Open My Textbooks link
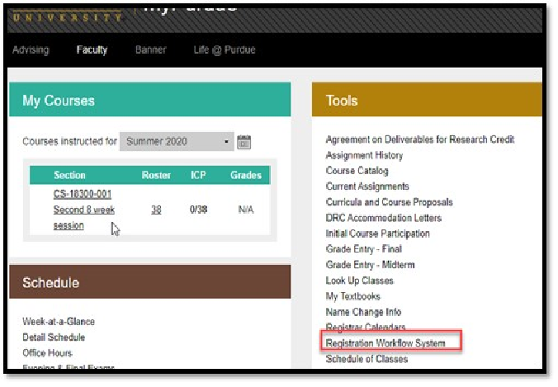 tap(353, 296)
